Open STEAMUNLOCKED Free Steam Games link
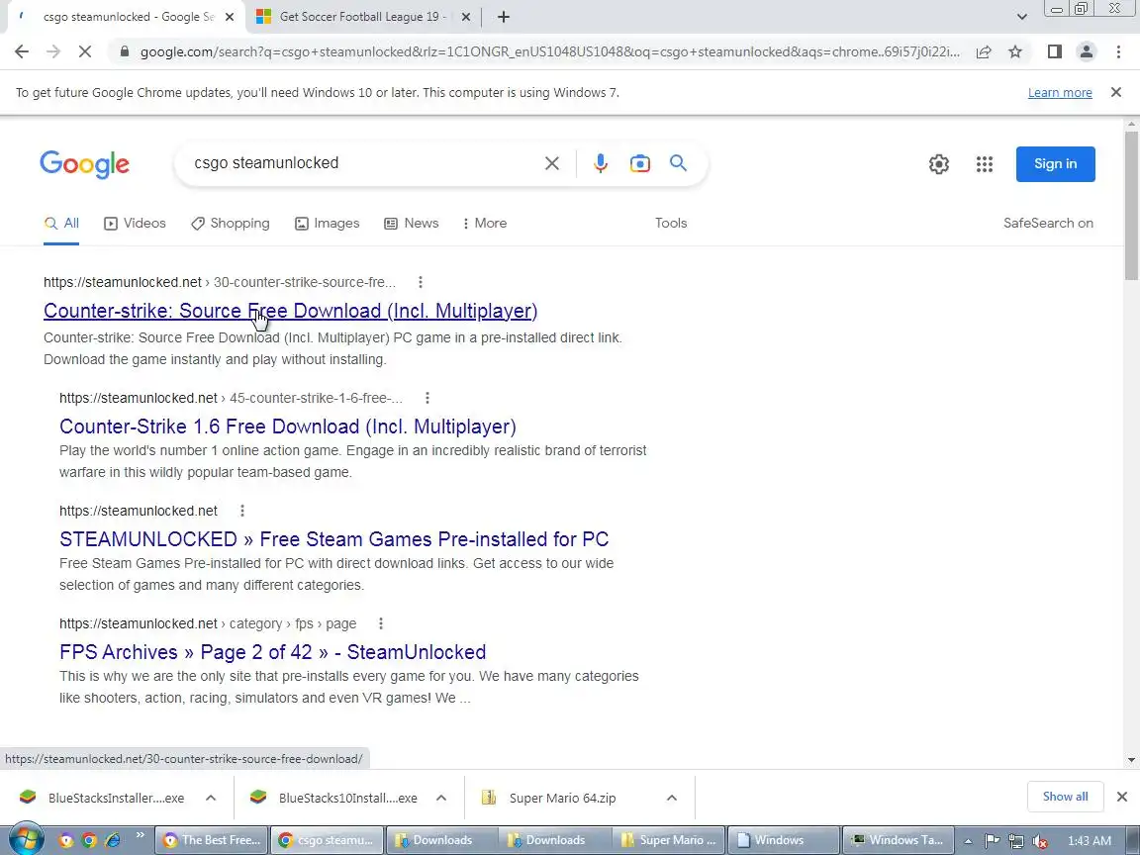This screenshot has width=1140, height=855. (x=333, y=538)
